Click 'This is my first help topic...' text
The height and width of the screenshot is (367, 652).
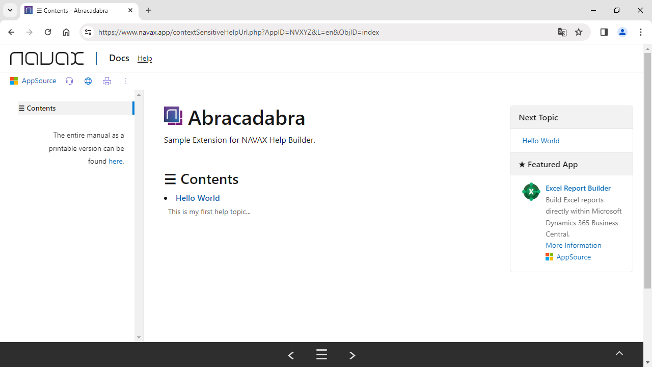click(x=209, y=212)
